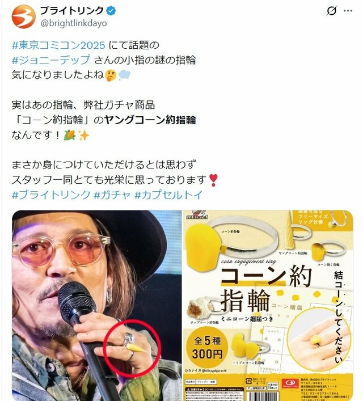The height and width of the screenshot is (401, 363).
Task: Open the @brightlinkdayo handle
Action: (x=74, y=23)
